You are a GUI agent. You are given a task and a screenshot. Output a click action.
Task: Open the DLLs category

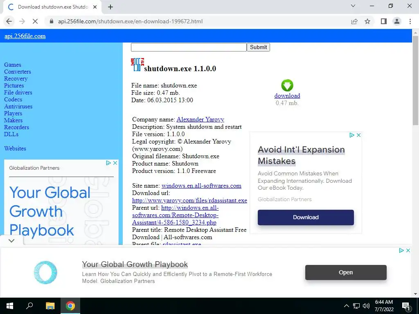(11, 134)
